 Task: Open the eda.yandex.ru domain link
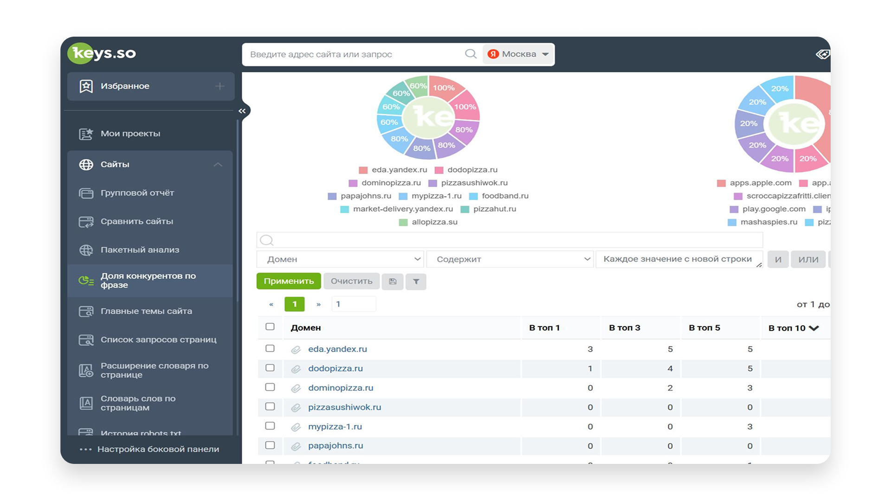tap(337, 349)
